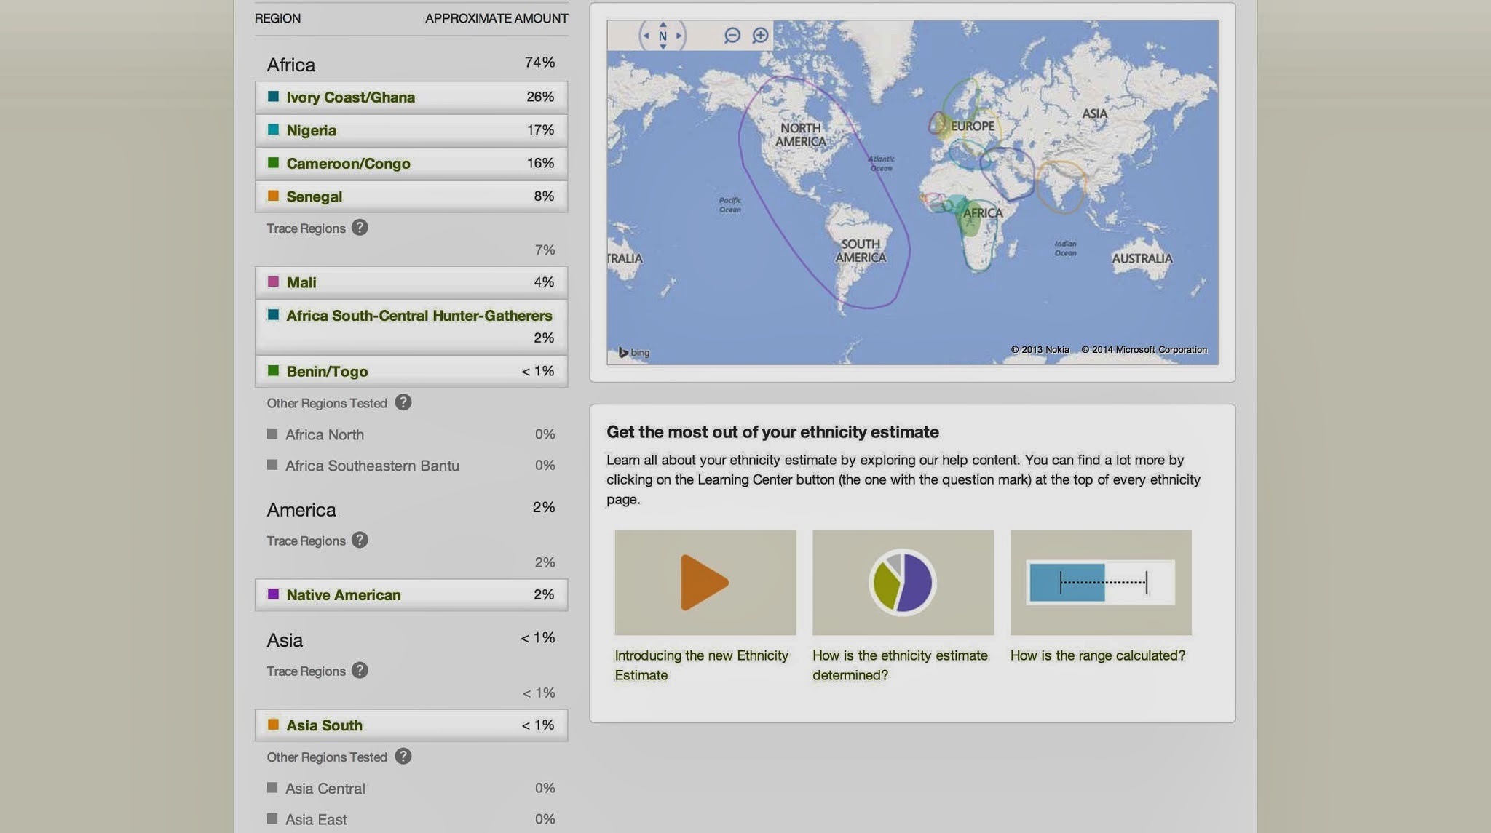Click the Mali pink color swatch
The height and width of the screenshot is (833, 1491).
273,282
